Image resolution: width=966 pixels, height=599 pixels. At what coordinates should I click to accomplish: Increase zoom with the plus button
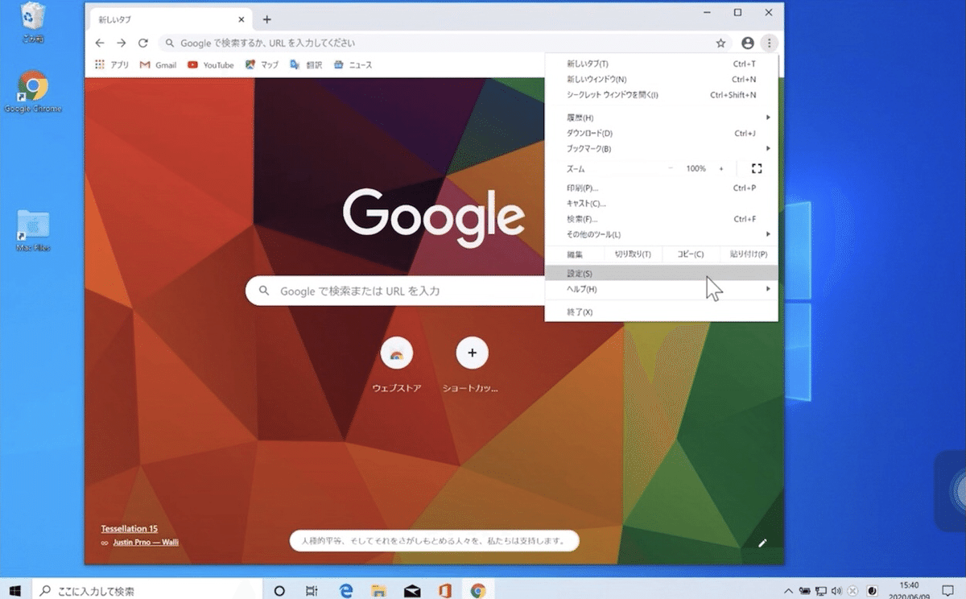click(721, 168)
